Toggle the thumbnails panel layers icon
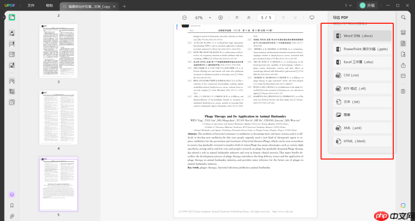Viewport: 415px width, 221px height. 12,195
